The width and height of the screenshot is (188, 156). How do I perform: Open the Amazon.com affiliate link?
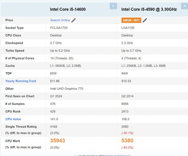pyautogui.click(x=125, y=155)
